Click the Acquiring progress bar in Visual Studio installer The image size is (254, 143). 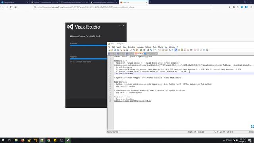[x=88, y=46]
